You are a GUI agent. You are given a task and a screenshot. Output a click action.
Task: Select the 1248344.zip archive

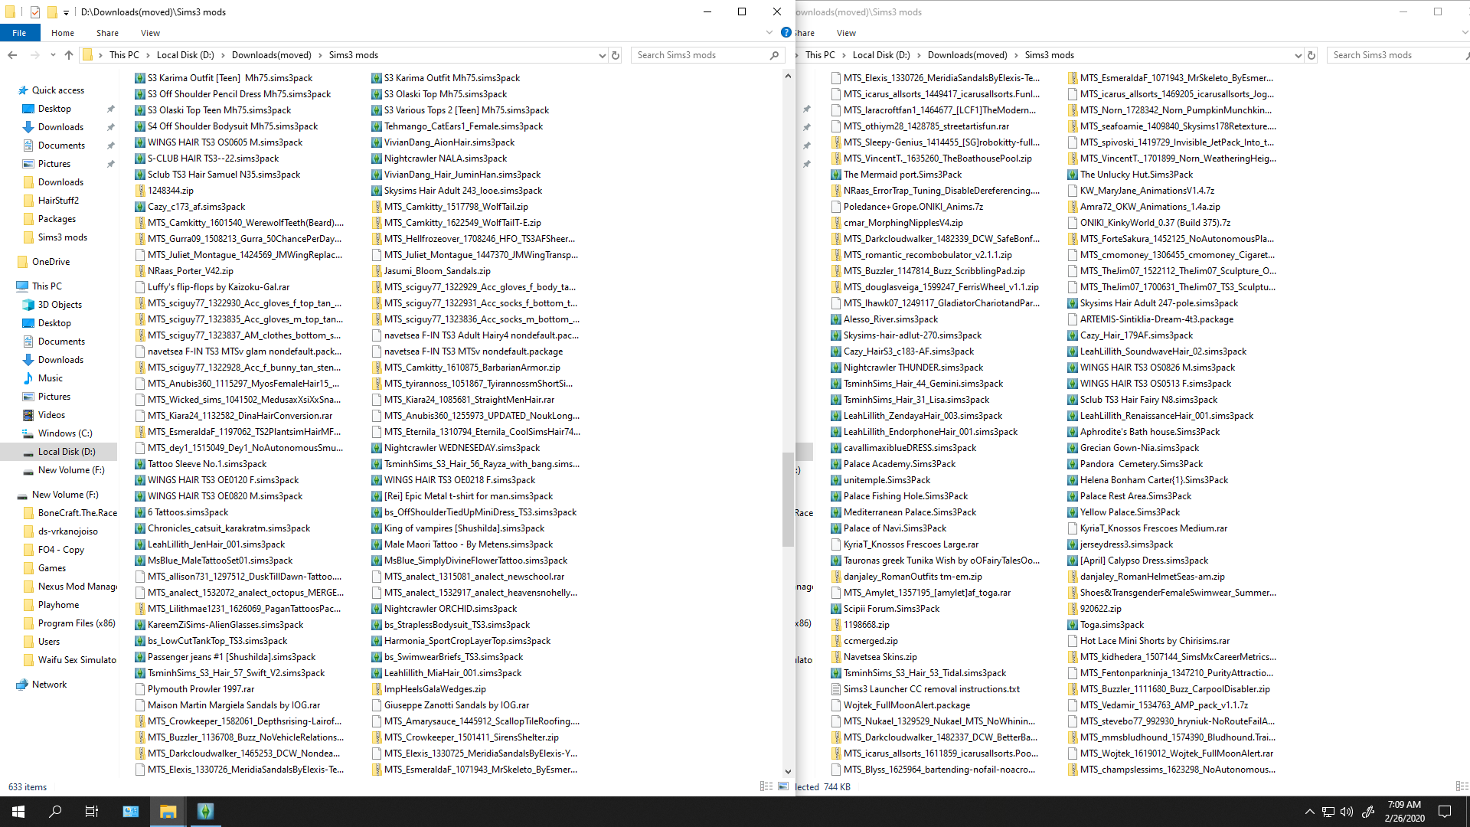pyautogui.click(x=170, y=191)
